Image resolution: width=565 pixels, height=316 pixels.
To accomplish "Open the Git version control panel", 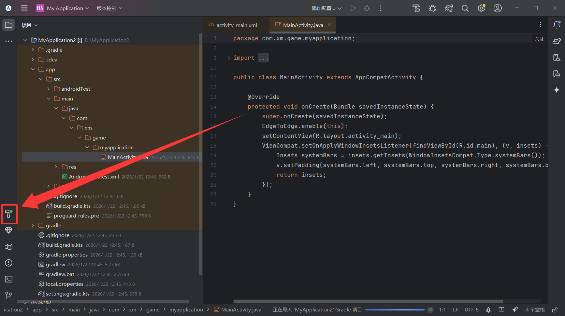I will 9,295.
